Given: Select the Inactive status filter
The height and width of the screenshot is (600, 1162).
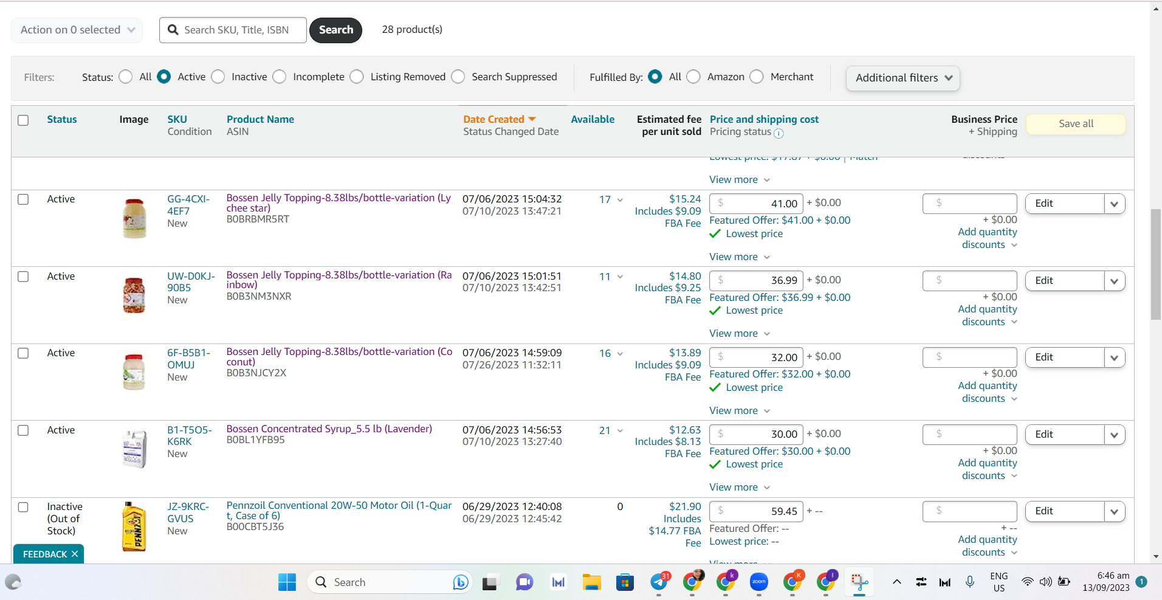Looking at the screenshot, I should [x=218, y=77].
